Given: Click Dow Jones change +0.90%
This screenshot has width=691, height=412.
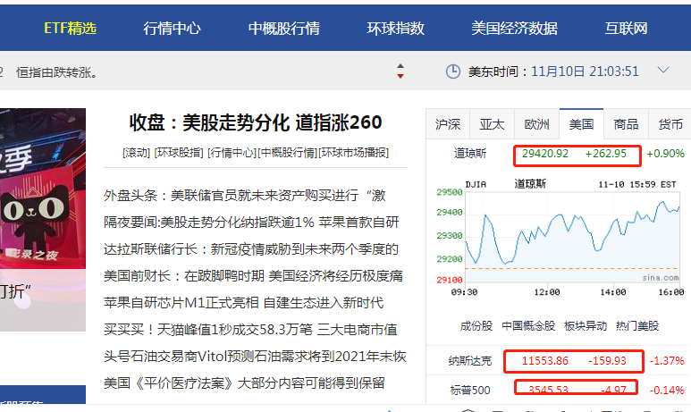Looking at the screenshot, I should click(x=665, y=154).
